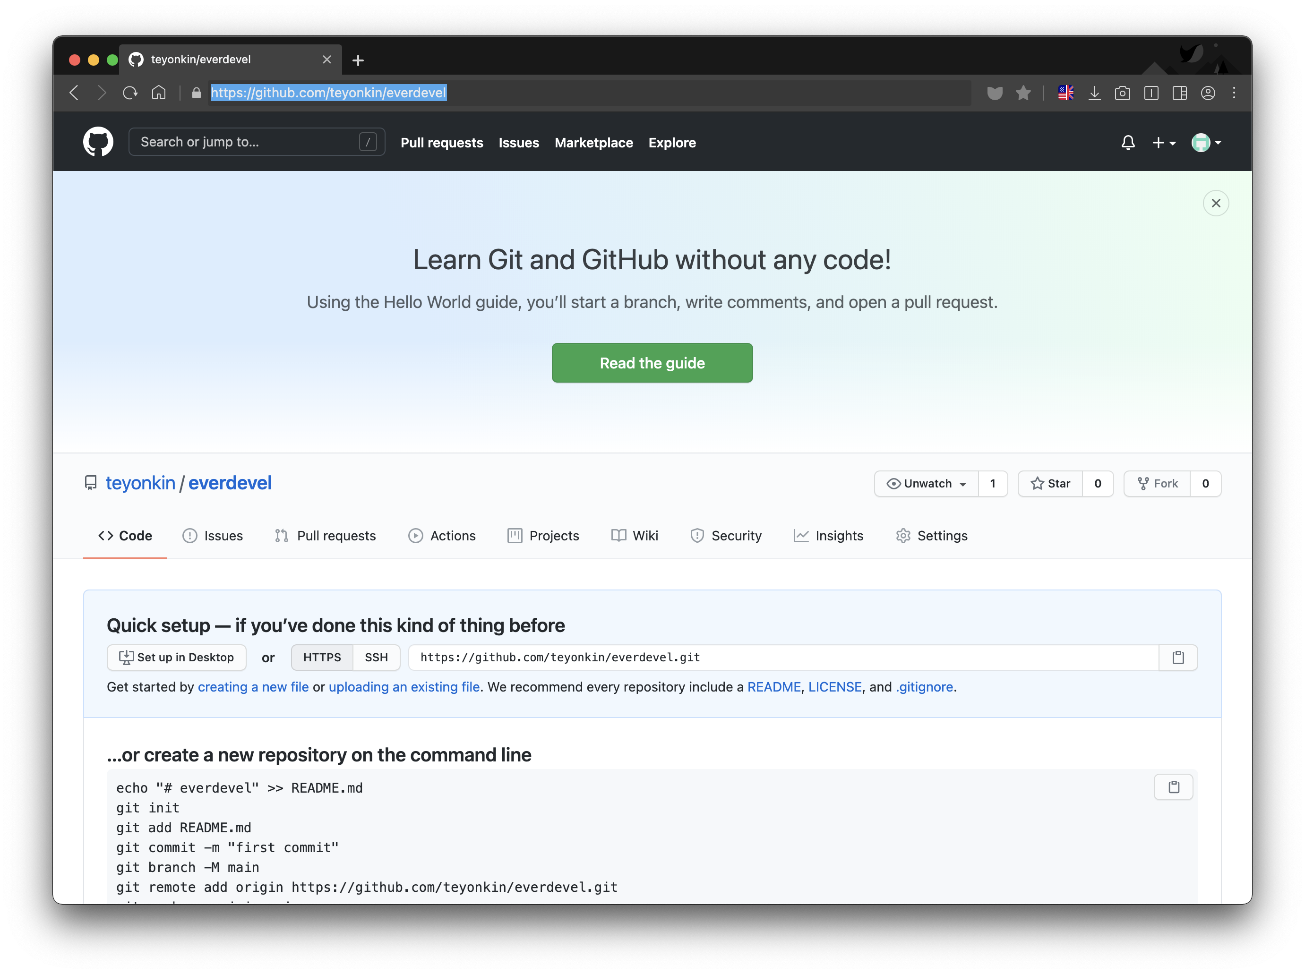Click the 'git branch -M main' line
Viewport: 1305px width, 974px height.
[x=188, y=867]
